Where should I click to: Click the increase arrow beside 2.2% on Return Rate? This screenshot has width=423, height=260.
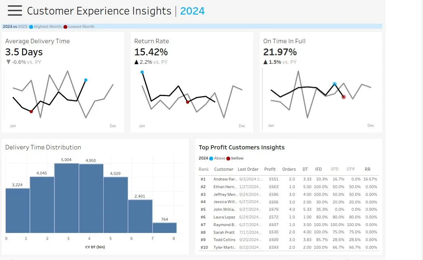136,62
